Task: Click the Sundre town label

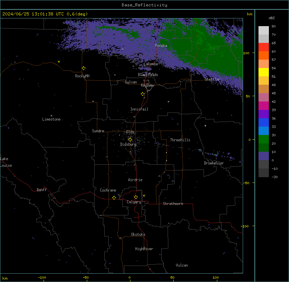Action: [98, 131]
